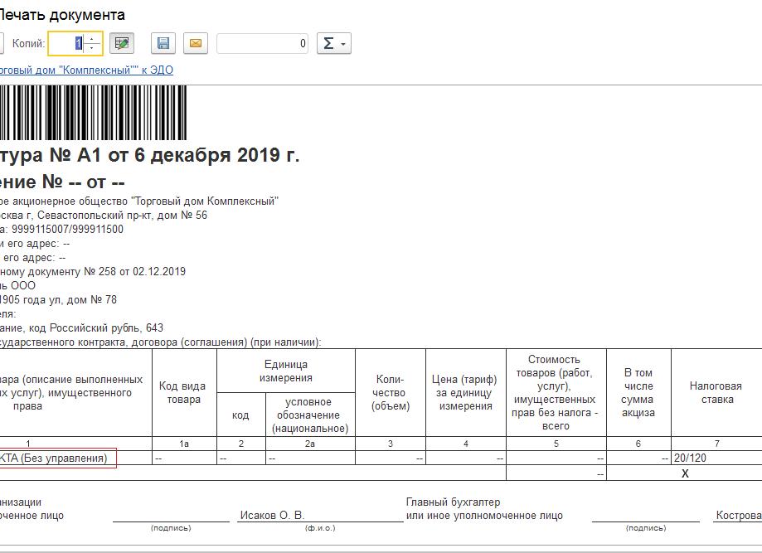Viewport: 762px width, 553px height.
Task: Select the heading "№ А1 от 6 декабря 2019 г."
Action: click(x=174, y=156)
